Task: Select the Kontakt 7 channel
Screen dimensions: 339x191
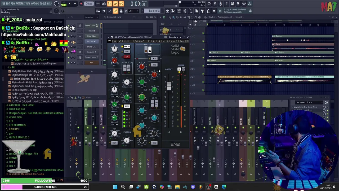Action: [92, 52]
